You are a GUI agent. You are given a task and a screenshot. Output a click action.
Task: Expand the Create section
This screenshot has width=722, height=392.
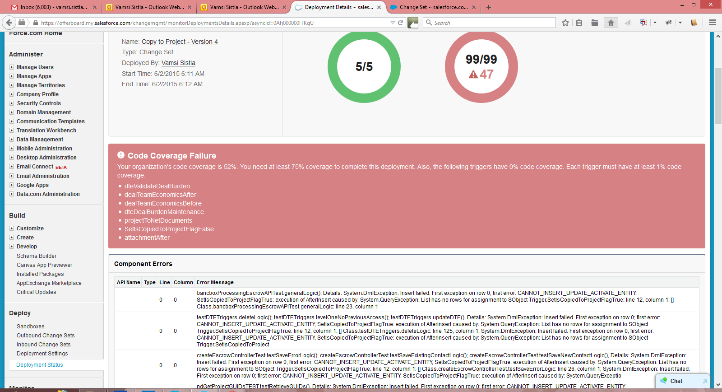pos(12,238)
